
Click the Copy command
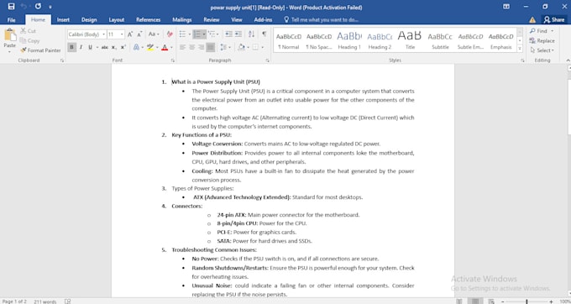click(x=29, y=41)
